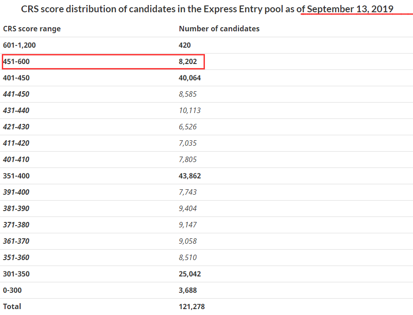Select the 301-350 range label
The image size is (413, 315).
click(16, 274)
